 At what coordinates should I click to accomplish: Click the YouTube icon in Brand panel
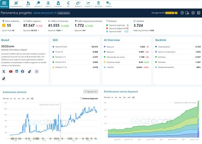coord(11,71)
